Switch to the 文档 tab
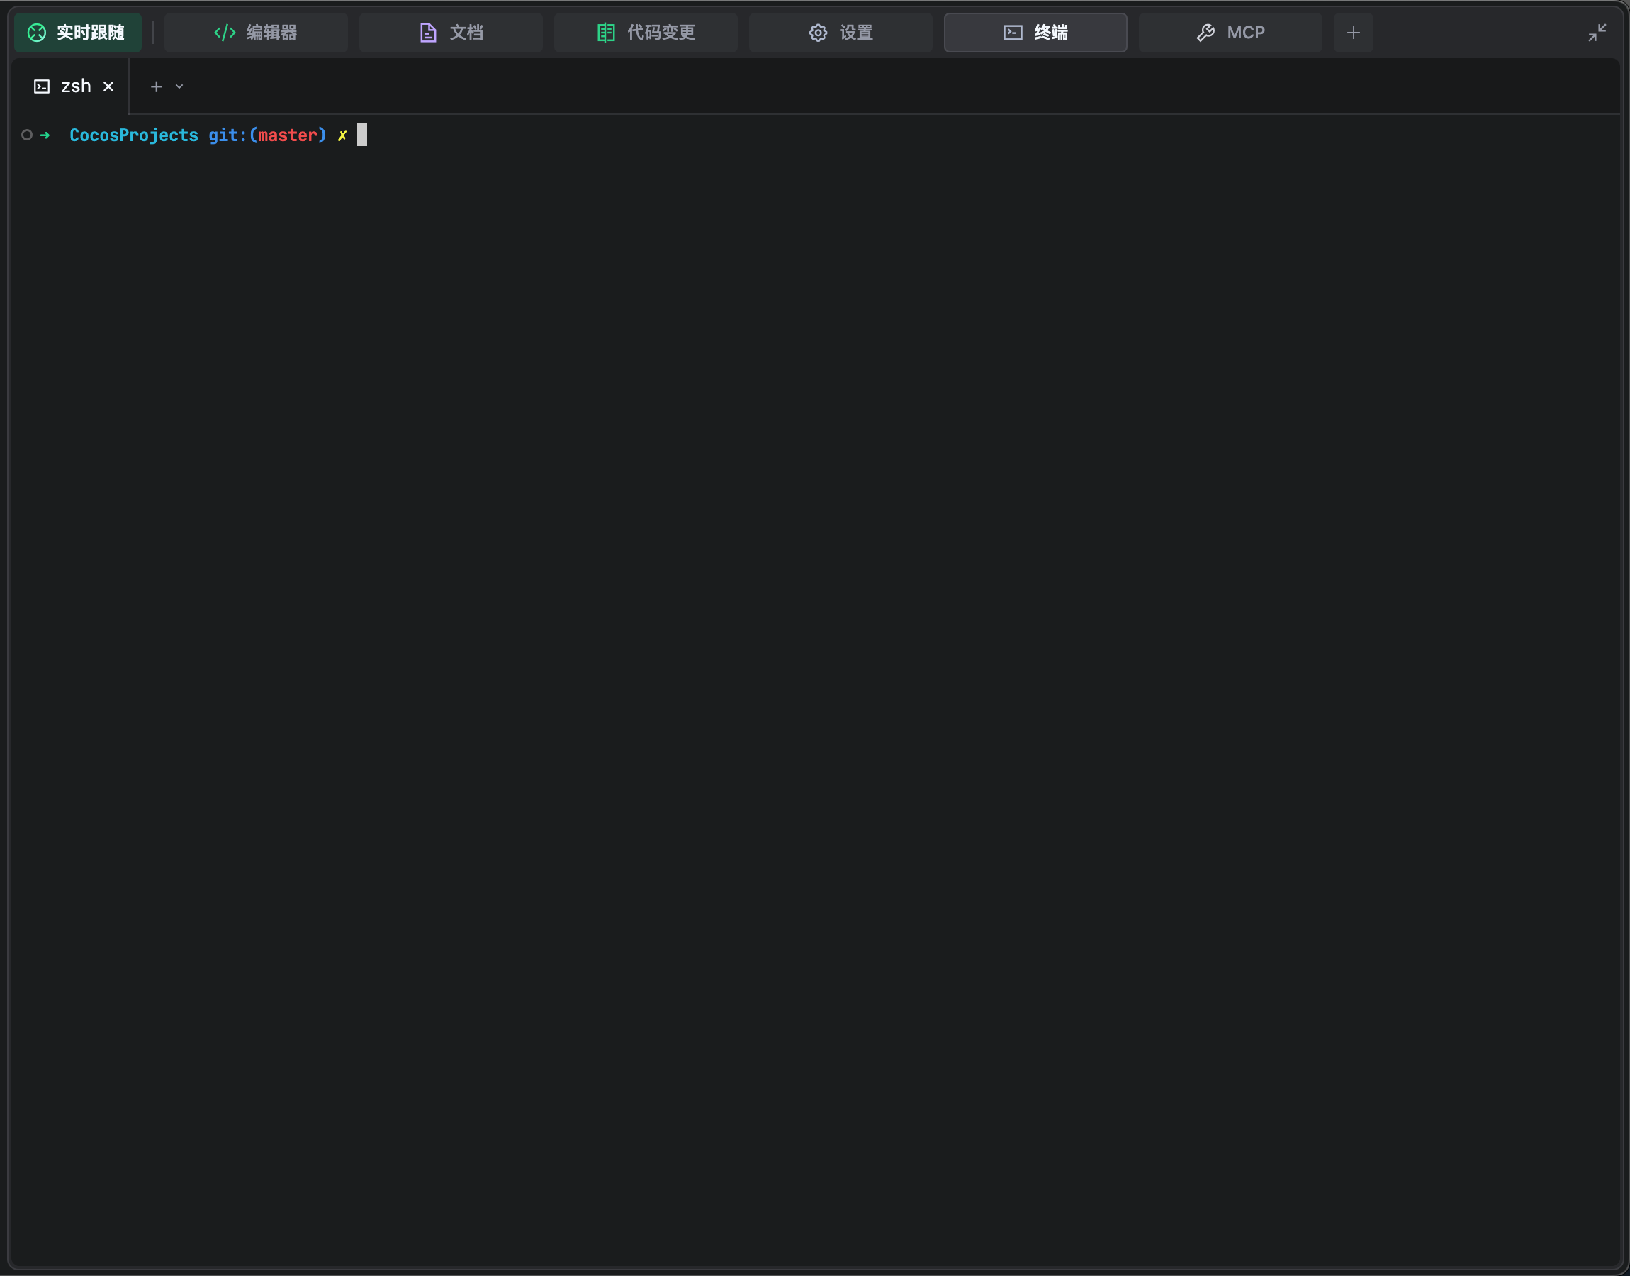This screenshot has width=1630, height=1276. (466, 32)
